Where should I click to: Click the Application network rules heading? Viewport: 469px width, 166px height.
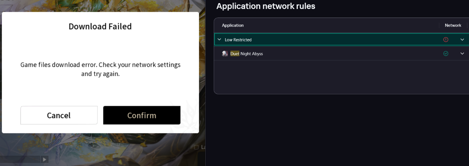[266, 6]
